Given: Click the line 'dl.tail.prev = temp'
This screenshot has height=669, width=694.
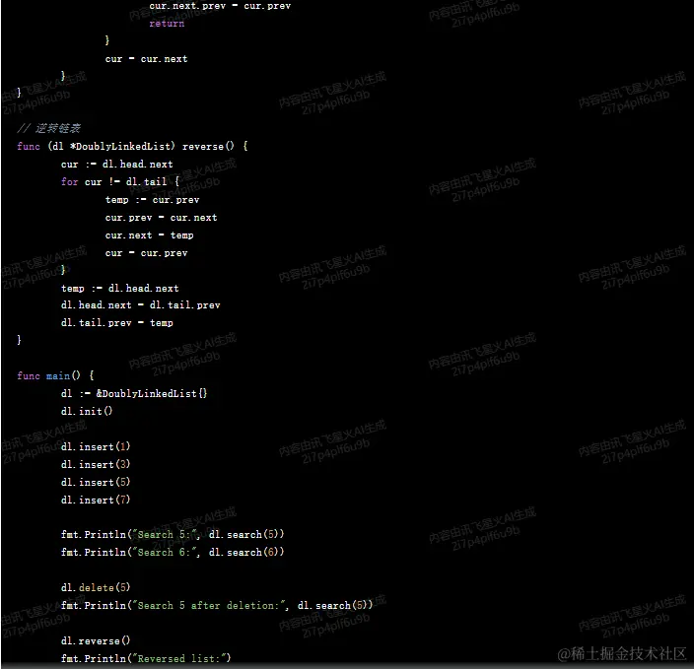Looking at the screenshot, I should (117, 323).
